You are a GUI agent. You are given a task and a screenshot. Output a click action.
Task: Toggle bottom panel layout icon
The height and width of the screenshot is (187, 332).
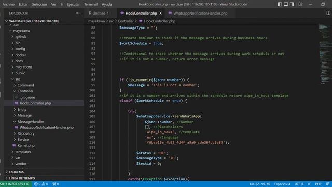(286, 4)
